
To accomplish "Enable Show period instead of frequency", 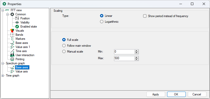I will pos(145,16).
